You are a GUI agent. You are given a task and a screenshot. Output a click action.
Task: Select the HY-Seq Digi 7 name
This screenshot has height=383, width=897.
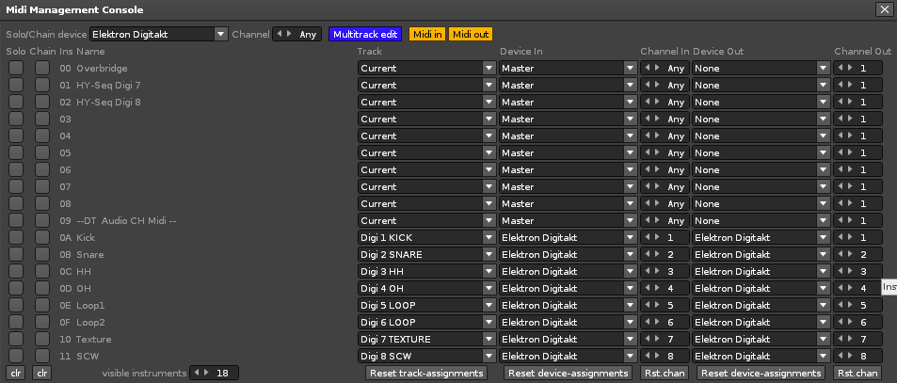coord(108,86)
